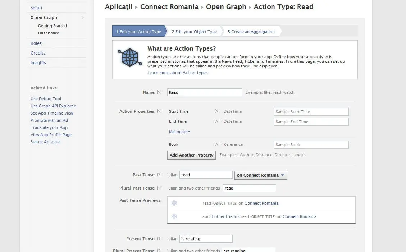Image resolution: width=406 pixels, height=252 pixels.
Task: Click the Open Graph globe icon
Action: click(130, 57)
